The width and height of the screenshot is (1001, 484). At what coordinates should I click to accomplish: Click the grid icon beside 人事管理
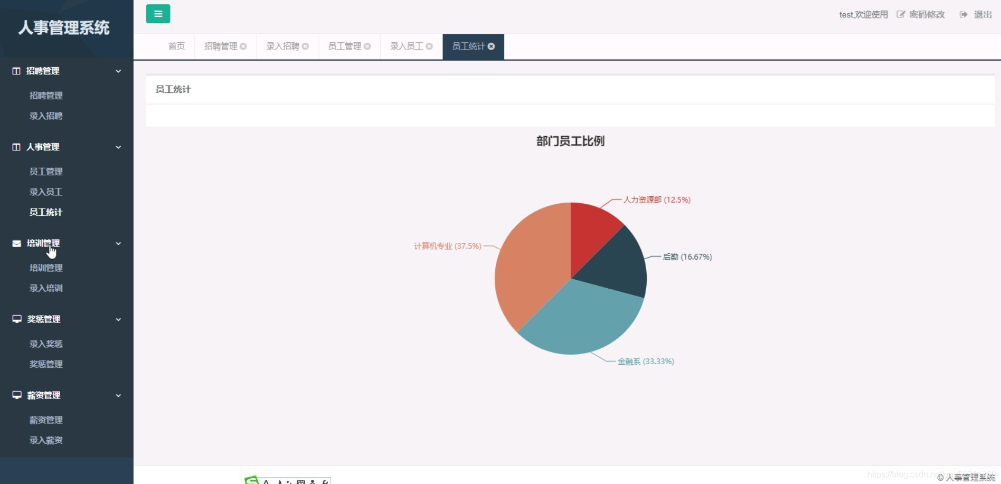(x=15, y=147)
